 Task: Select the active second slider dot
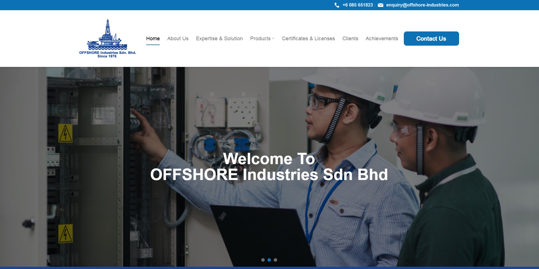(269, 260)
